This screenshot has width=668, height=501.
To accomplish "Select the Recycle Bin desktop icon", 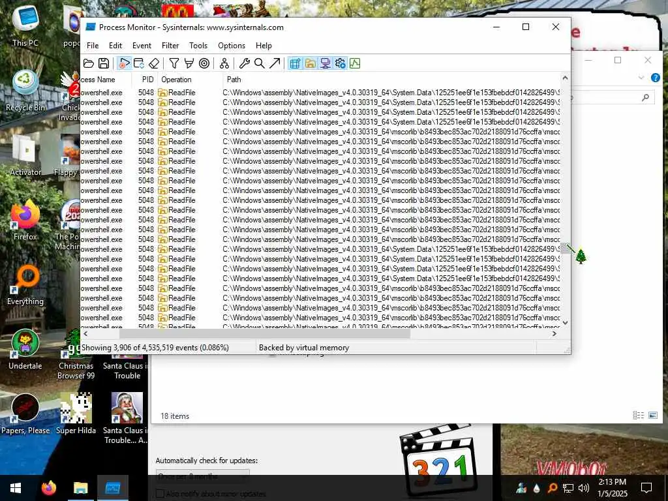I will pyautogui.click(x=25, y=91).
